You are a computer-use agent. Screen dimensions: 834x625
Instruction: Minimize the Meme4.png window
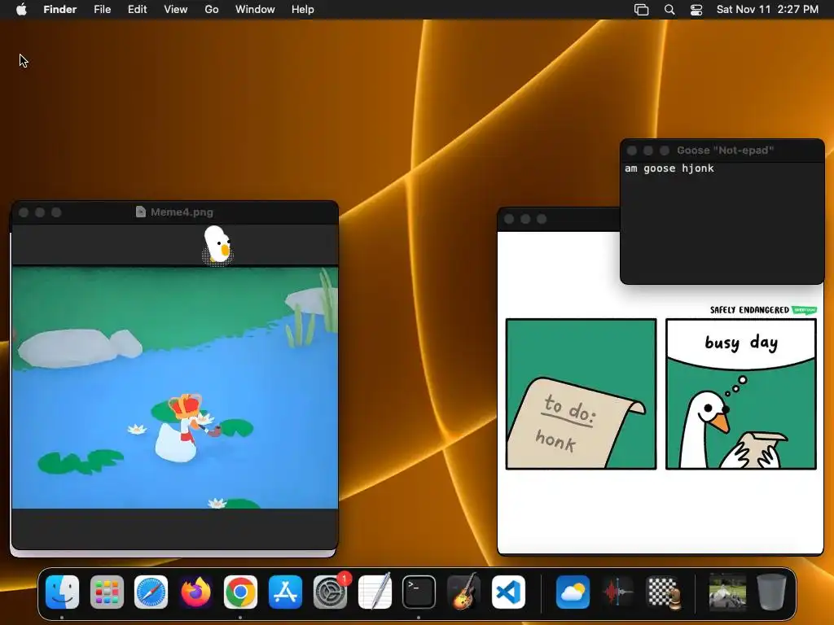tap(40, 212)
